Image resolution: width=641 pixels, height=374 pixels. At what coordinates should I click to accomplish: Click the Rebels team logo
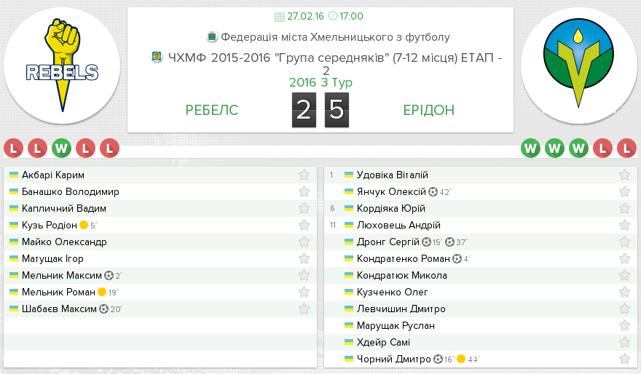62,65
